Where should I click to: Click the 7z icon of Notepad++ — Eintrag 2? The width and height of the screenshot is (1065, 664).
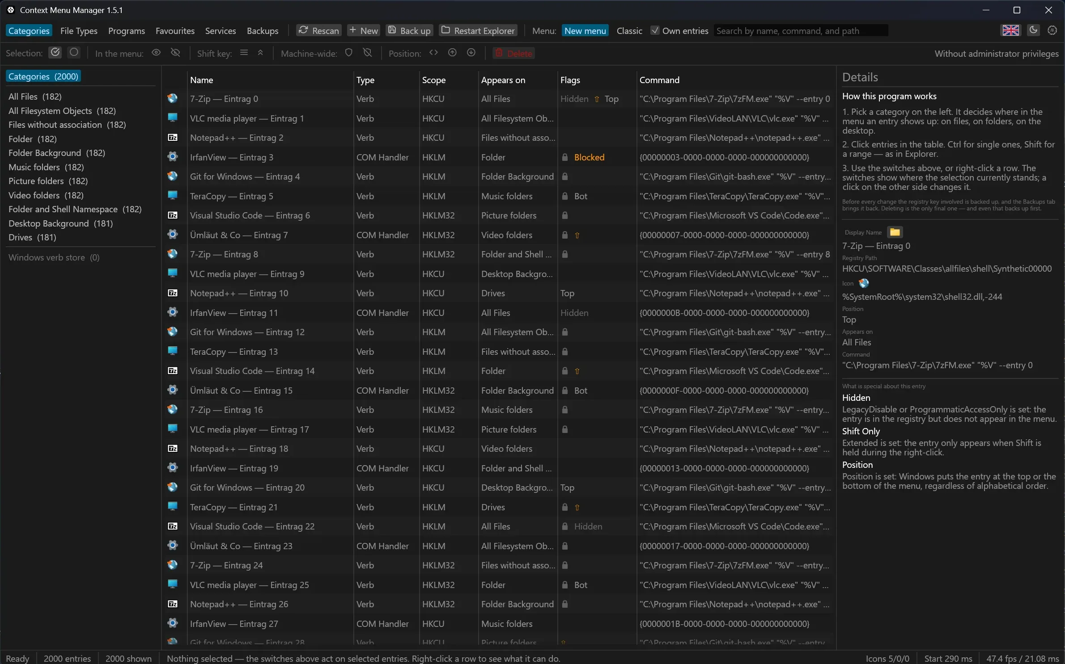point(173,138)
